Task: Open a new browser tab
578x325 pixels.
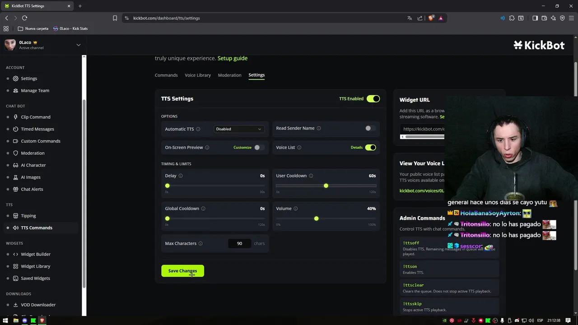Action: (80, 6)
